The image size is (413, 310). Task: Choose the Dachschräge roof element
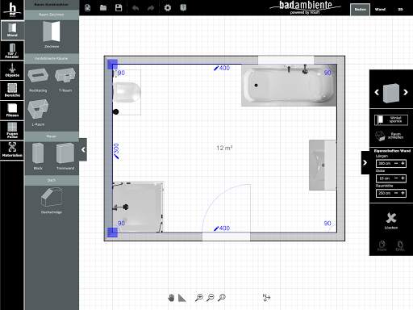tap(52, 200)
